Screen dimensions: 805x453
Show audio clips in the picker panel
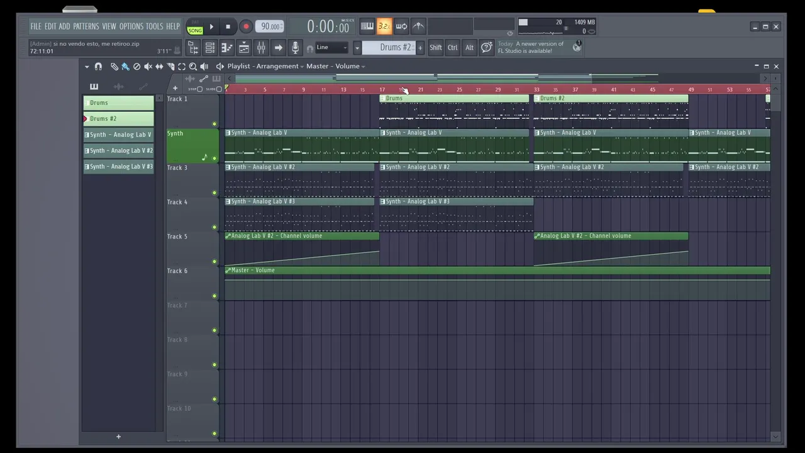(118, 87)
